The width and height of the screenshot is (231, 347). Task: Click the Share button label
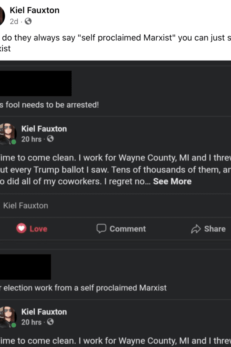click(215, 229)
